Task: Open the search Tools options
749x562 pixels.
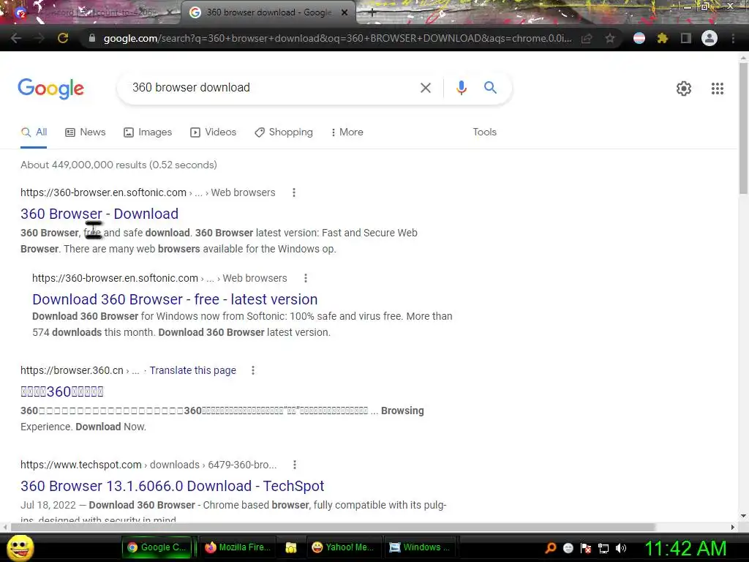Action: point(484,132)
